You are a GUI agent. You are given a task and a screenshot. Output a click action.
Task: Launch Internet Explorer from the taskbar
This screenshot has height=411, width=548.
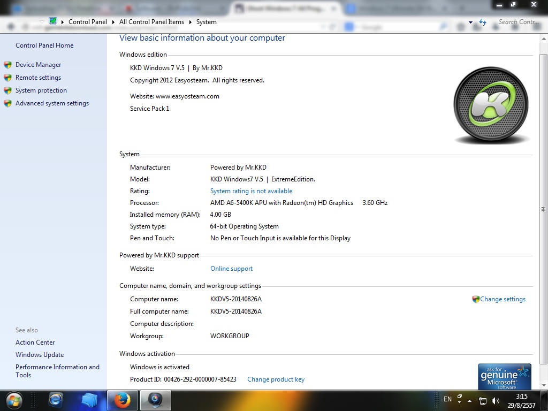[56, 400]
